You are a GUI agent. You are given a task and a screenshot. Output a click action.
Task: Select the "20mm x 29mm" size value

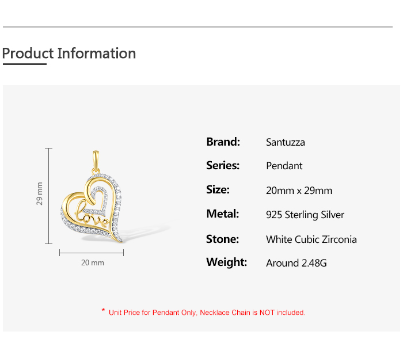point(299,191)
